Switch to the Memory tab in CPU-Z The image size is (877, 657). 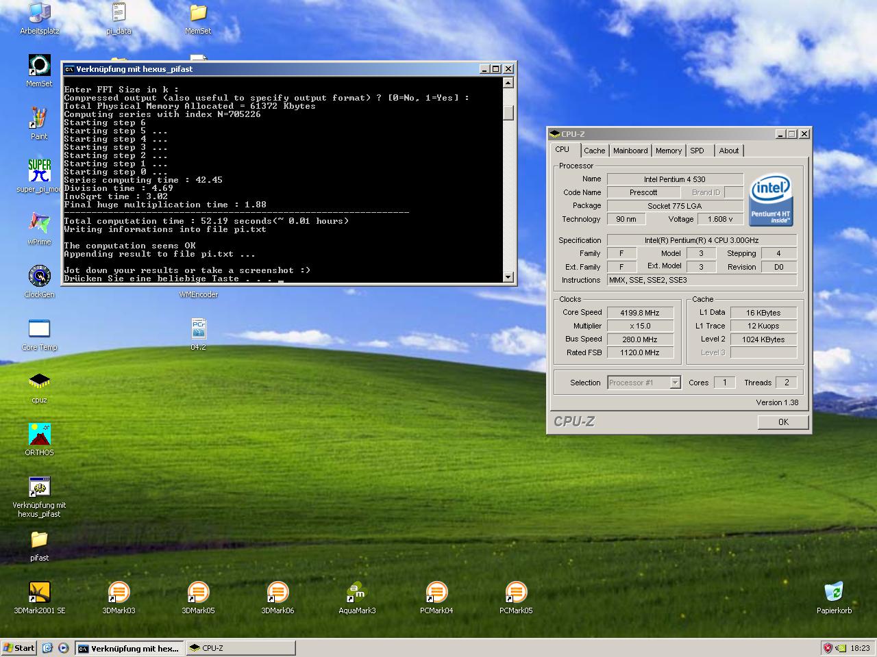[668, 151]
